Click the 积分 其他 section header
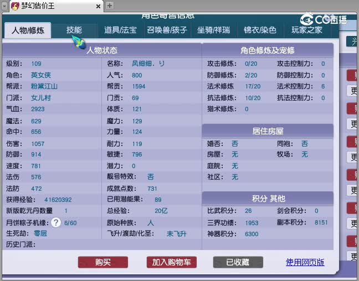359x281 pixels. (268, 199)
